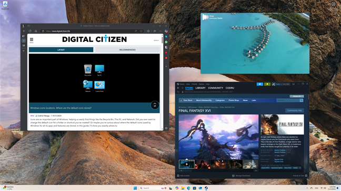Viewport: 341px width, 191px height.
Task: Select STORE tab in Steam
Action: [189, 88]
